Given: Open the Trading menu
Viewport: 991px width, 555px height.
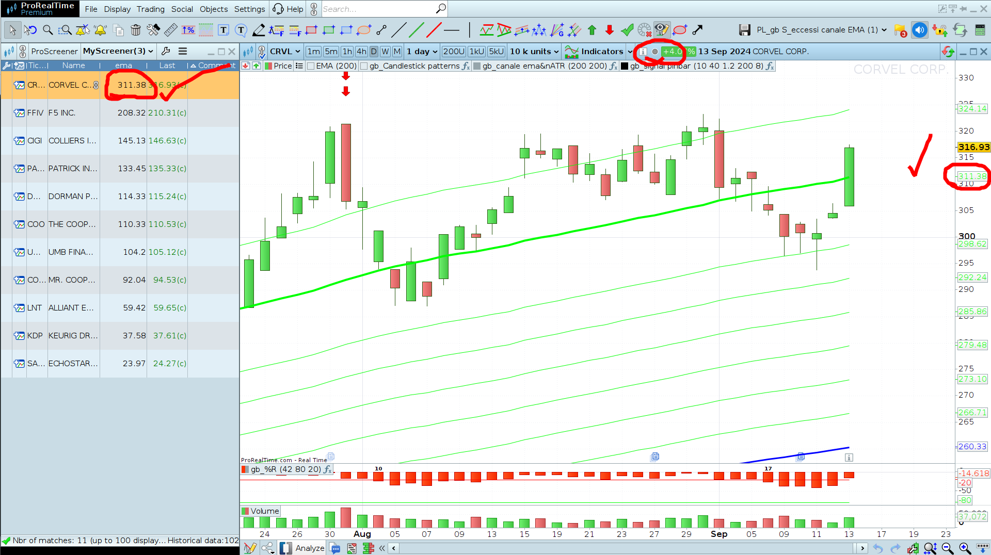Looking at the screenshot, I should [150, 9].
